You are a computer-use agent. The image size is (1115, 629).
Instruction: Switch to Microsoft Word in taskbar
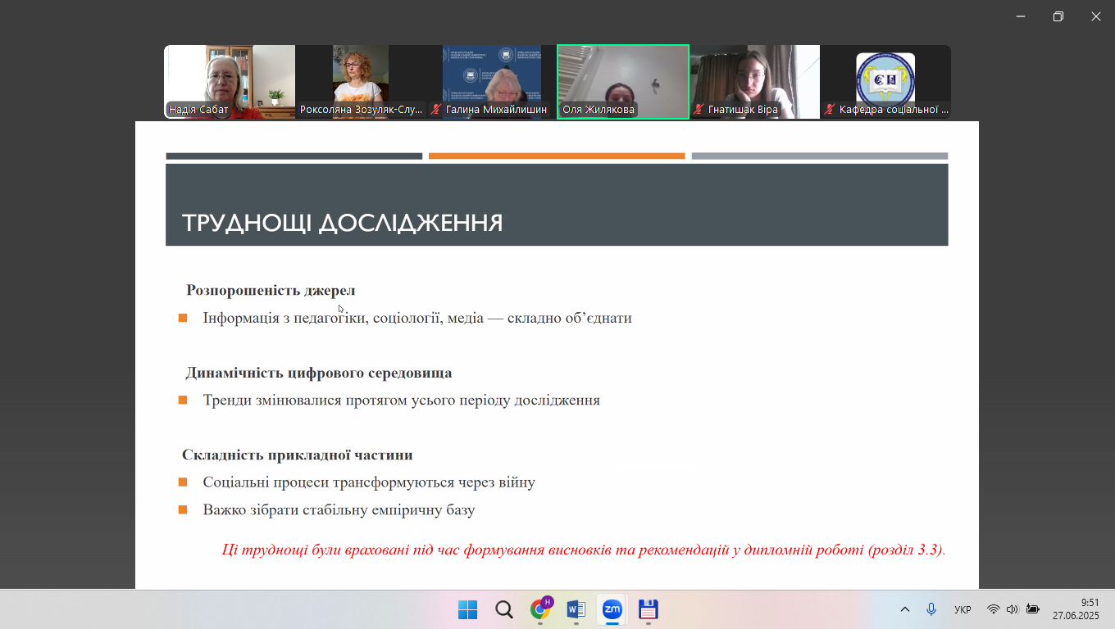(576, 609)
